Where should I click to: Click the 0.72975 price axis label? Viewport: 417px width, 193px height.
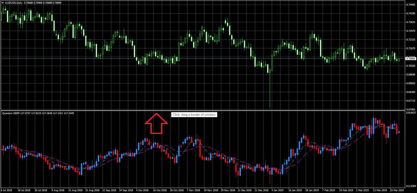click(x=411, y=31)
